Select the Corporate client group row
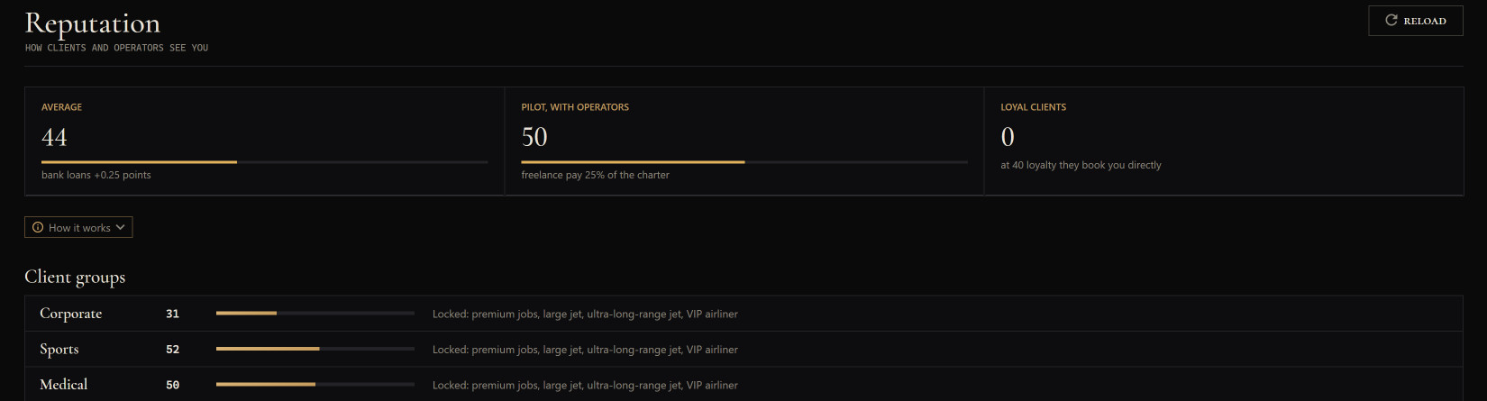 [x=743, y=314]
